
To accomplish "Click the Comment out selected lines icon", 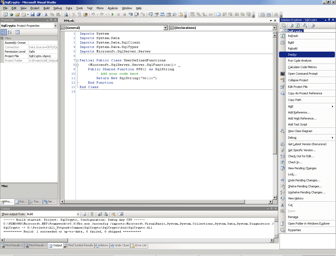I will (x=73, y=14).
